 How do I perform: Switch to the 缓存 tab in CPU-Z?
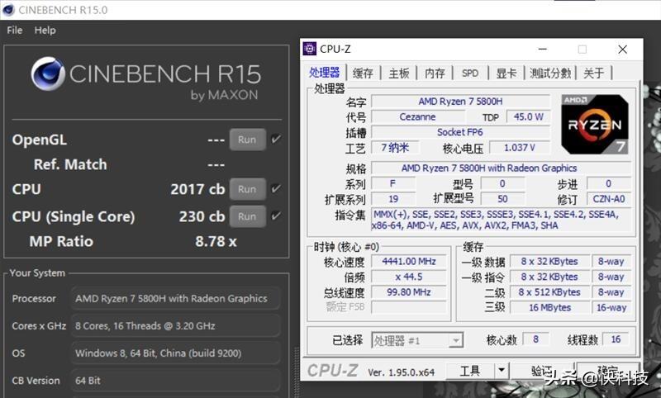(363, 73)
